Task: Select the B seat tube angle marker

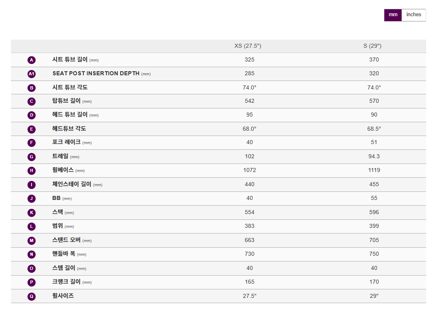Action: [x=32, y=87]
